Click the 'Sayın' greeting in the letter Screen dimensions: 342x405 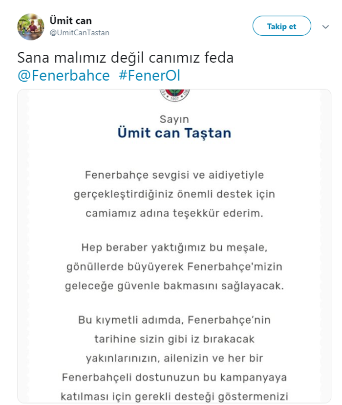174,119
